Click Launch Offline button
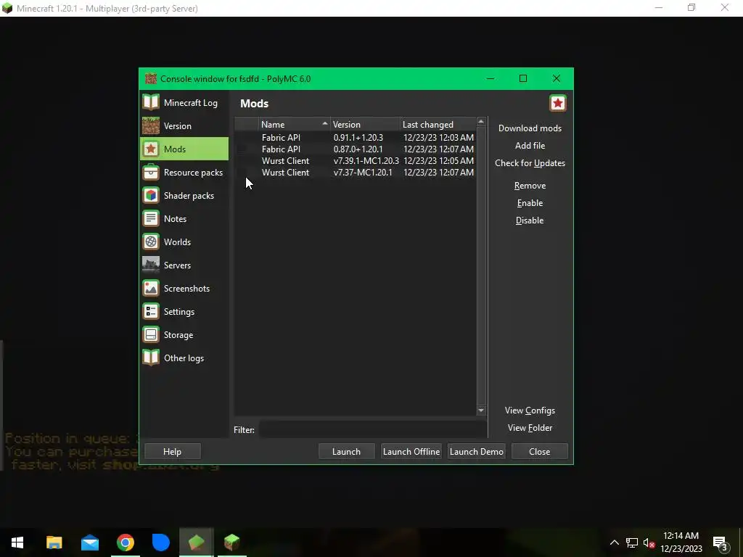Screen dimensions: 743x557 [411, 451]
